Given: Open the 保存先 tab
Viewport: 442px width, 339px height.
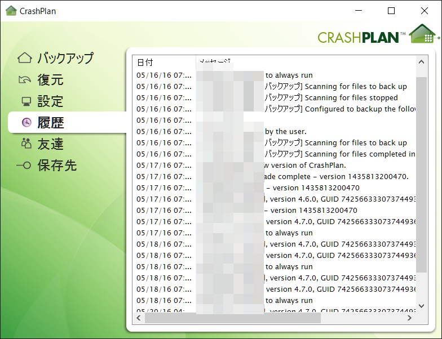Looking at the screenshot, I should [57, 166].
